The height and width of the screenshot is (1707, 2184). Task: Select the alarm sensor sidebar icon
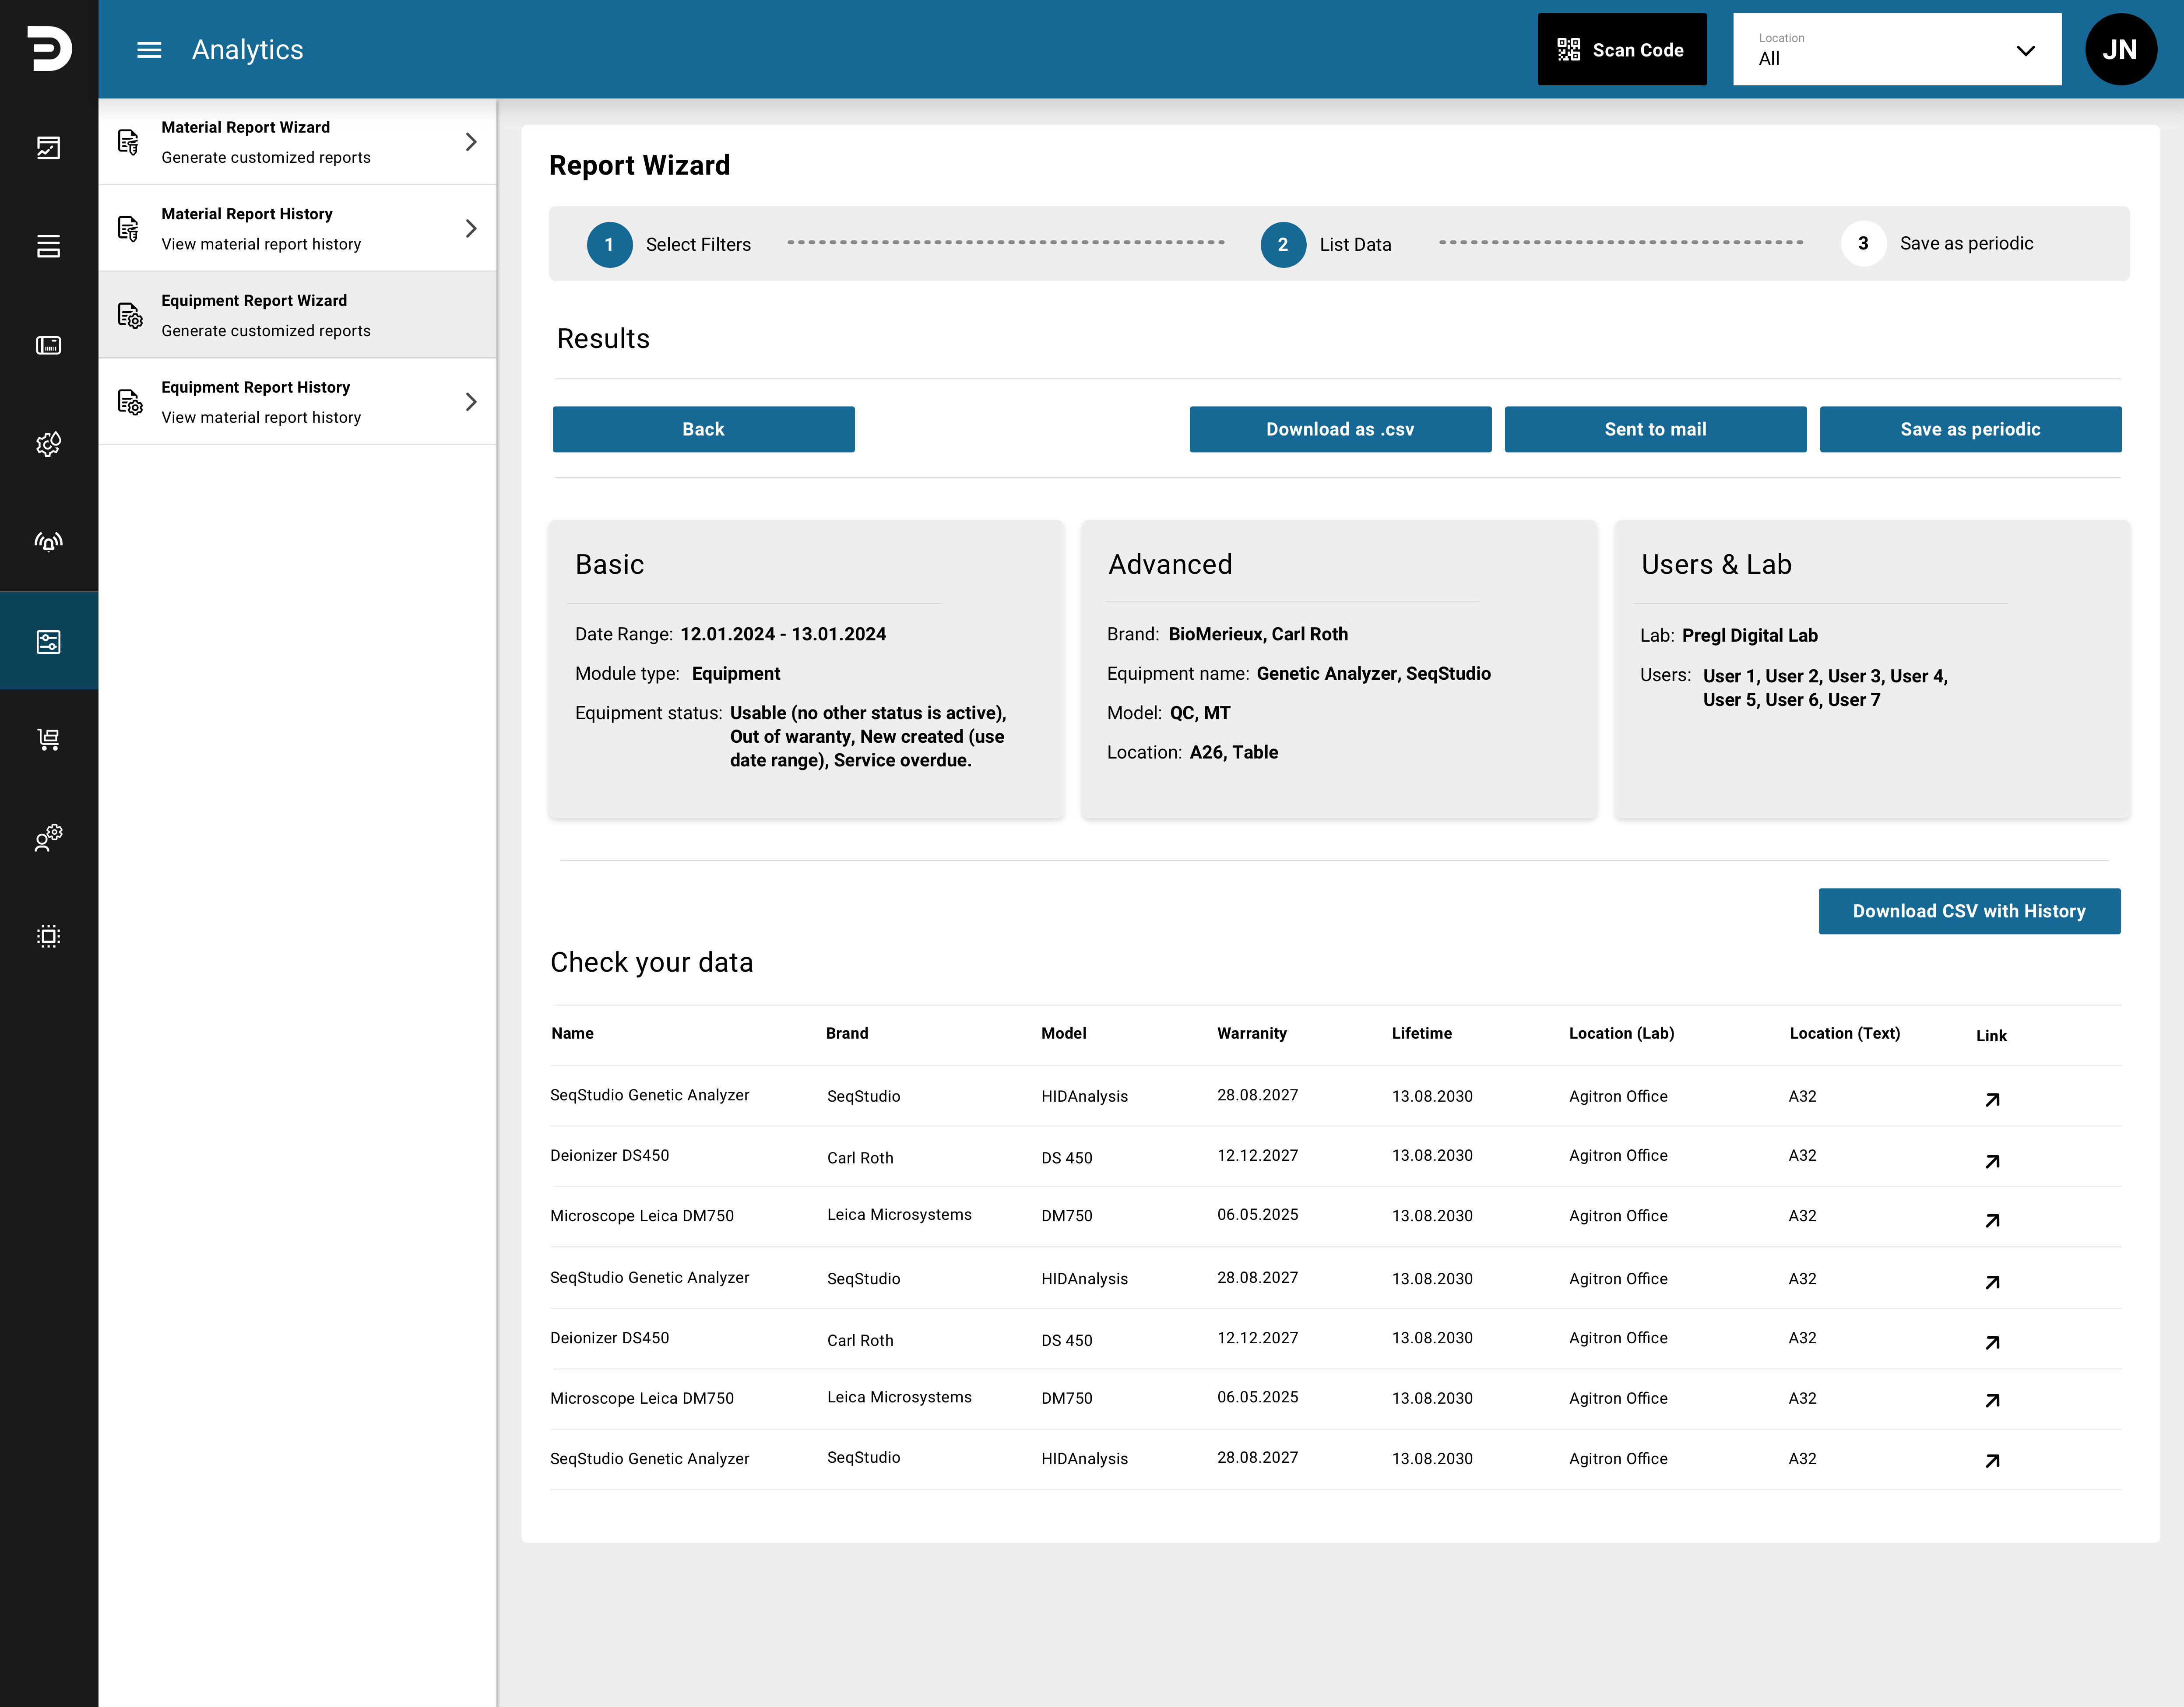(x=48, y=542)
